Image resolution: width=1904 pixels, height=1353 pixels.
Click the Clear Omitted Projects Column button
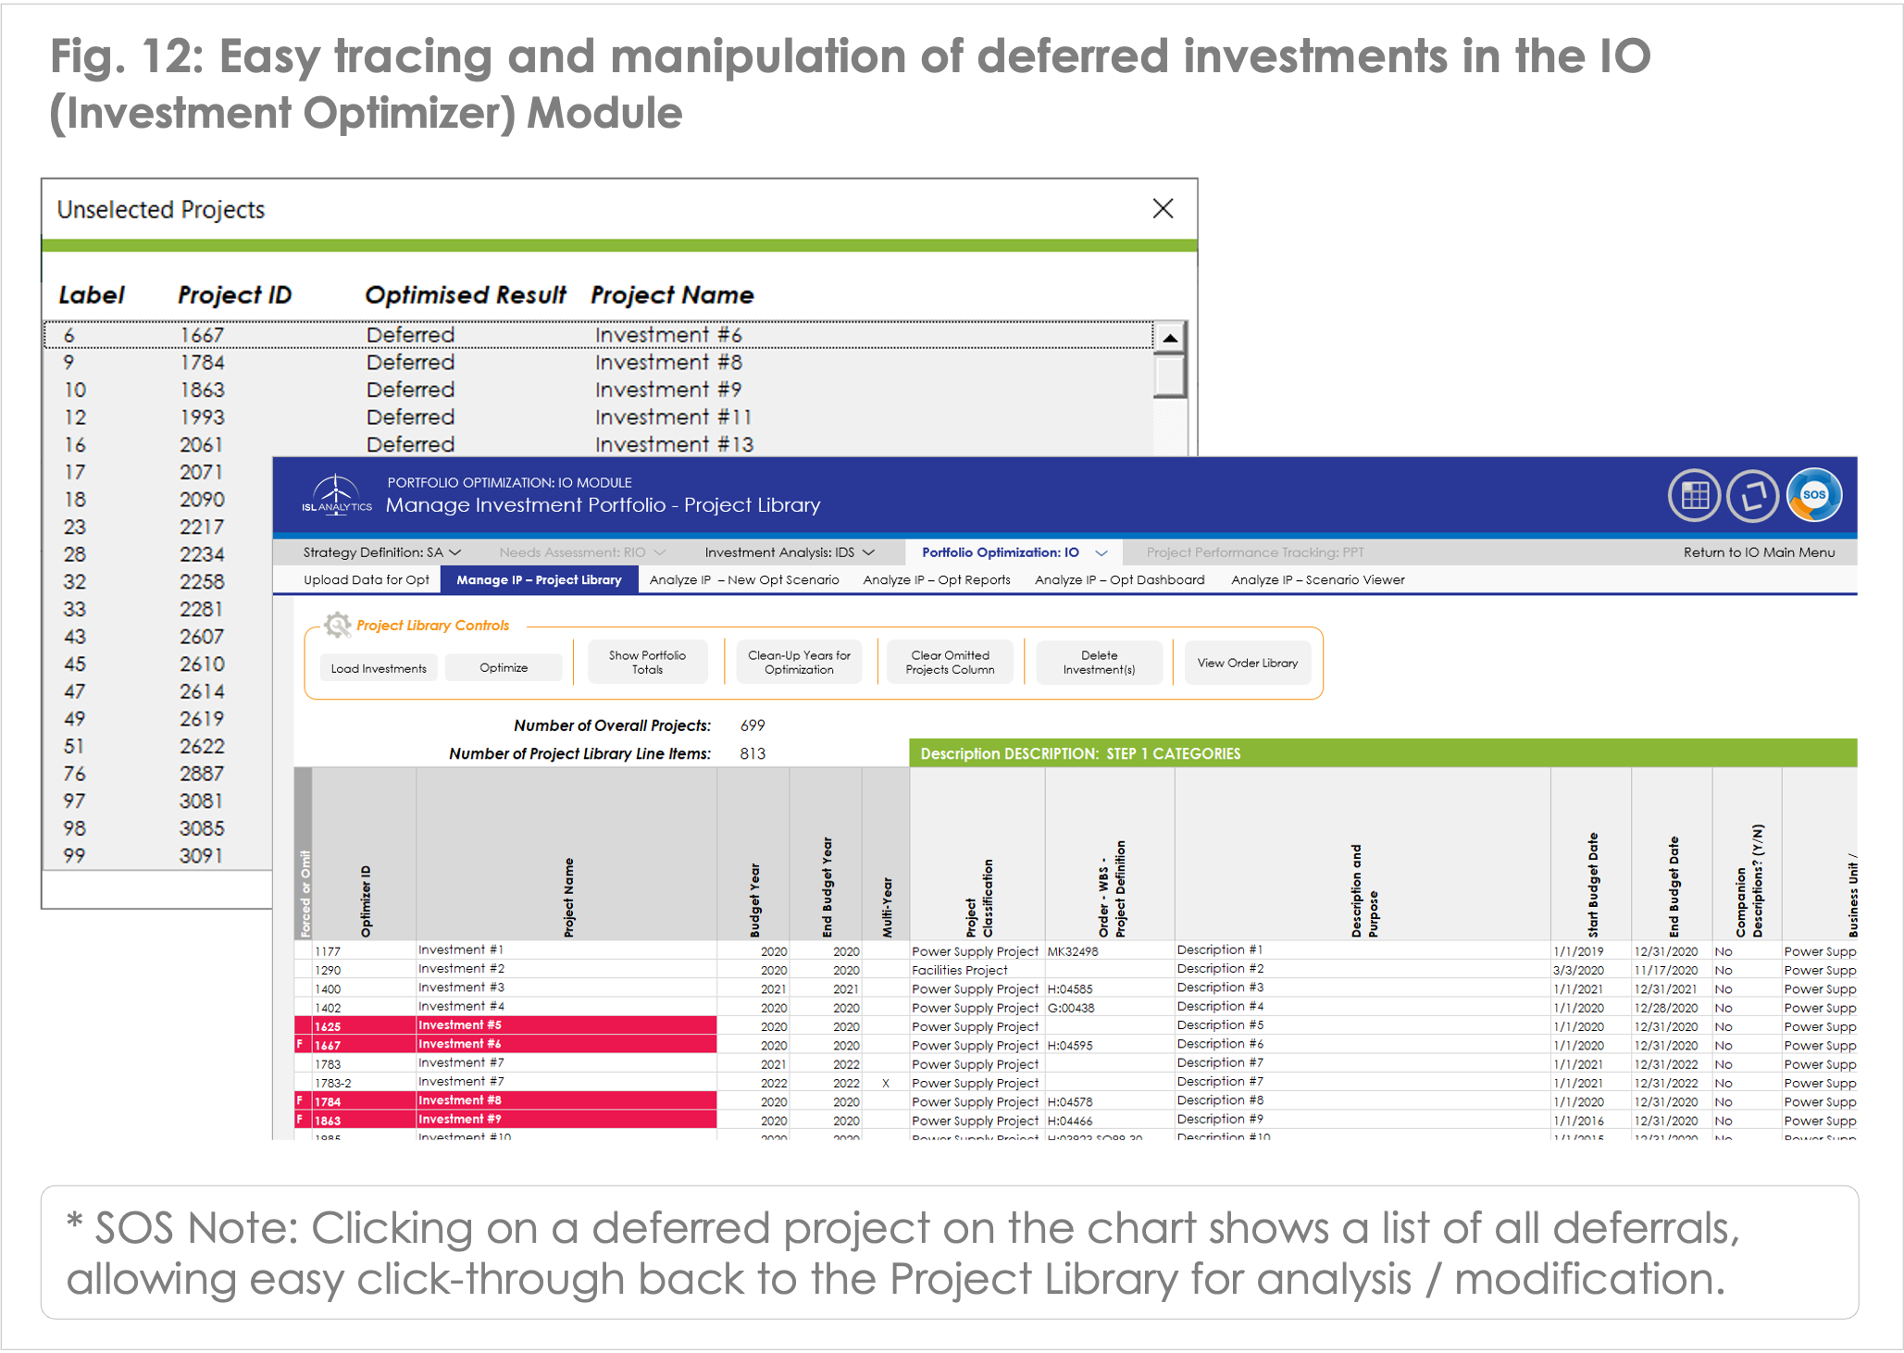950,663
